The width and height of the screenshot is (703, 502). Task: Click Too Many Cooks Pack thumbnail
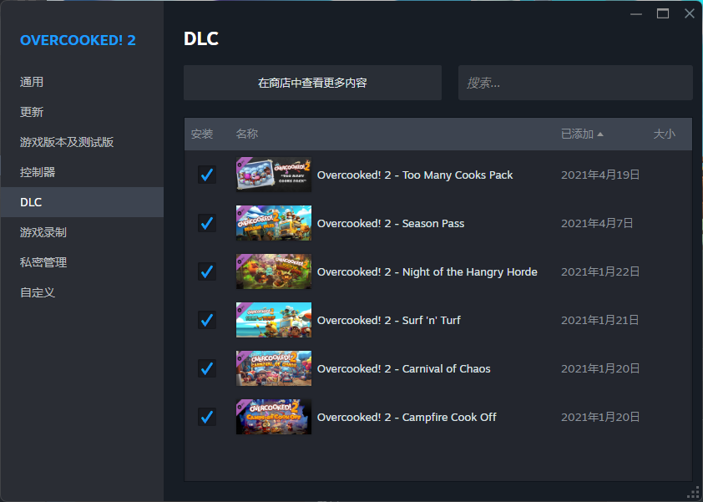(x=274, y=175)
